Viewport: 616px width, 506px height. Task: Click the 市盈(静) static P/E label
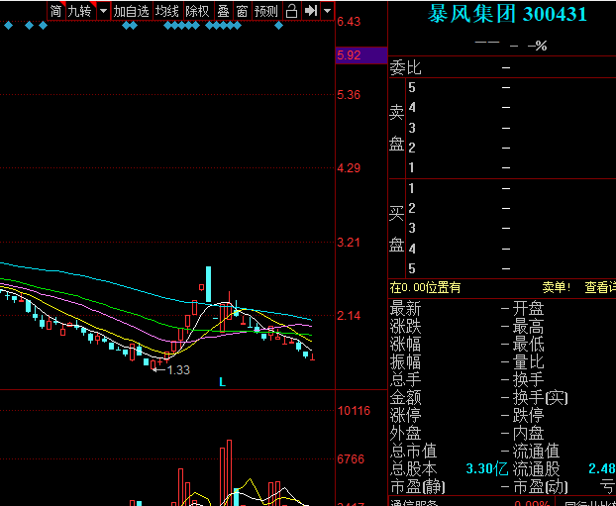(418, 487)
